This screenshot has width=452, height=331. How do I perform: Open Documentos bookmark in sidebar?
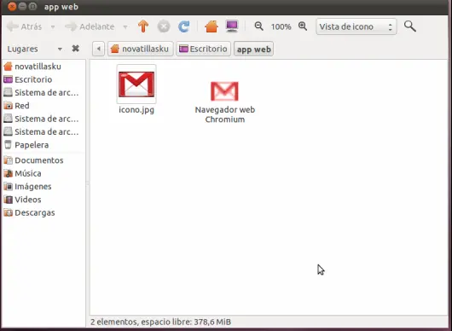(x=43, y=160)
